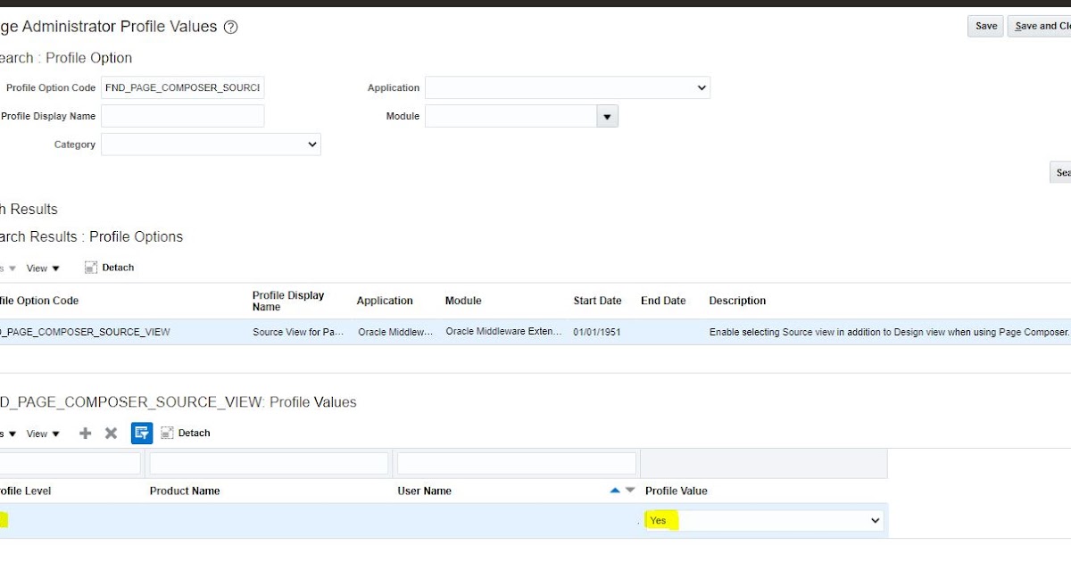The width and height of the screenshot is (1071, 562).
Task: Detach the Profile Options table
Action: [x=110, y=268]
